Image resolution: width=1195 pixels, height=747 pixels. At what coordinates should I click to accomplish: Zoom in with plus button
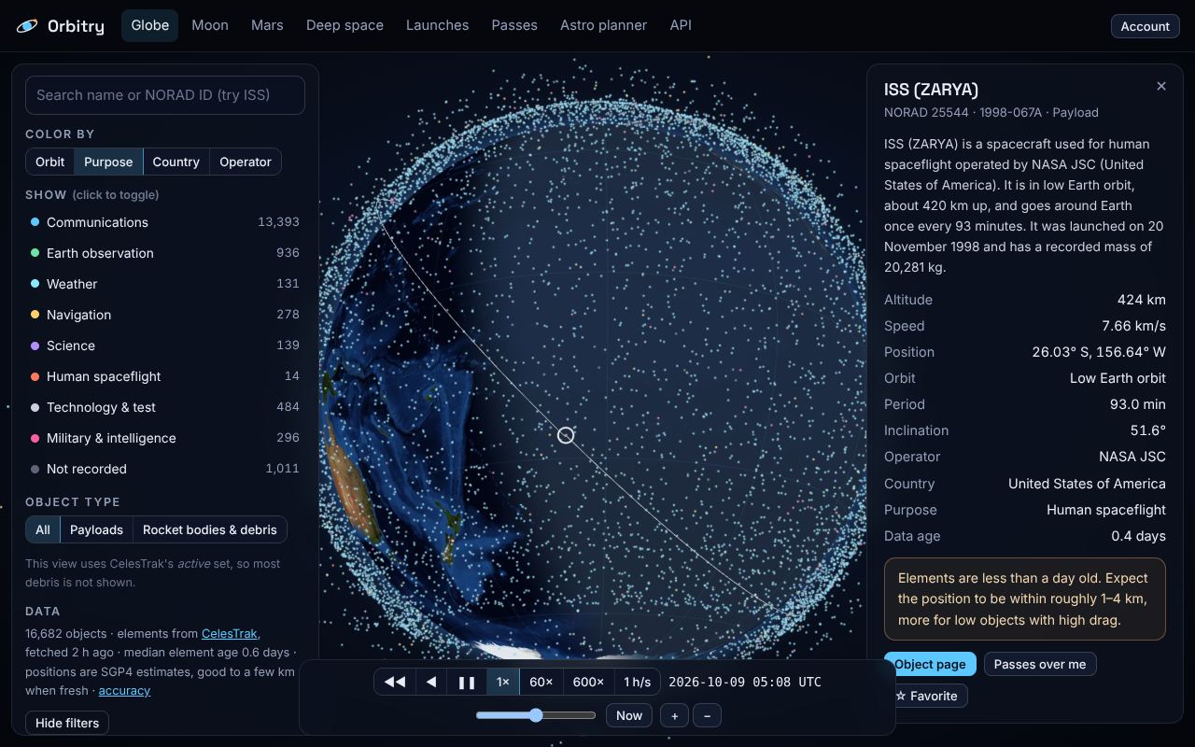pos(674,716)
